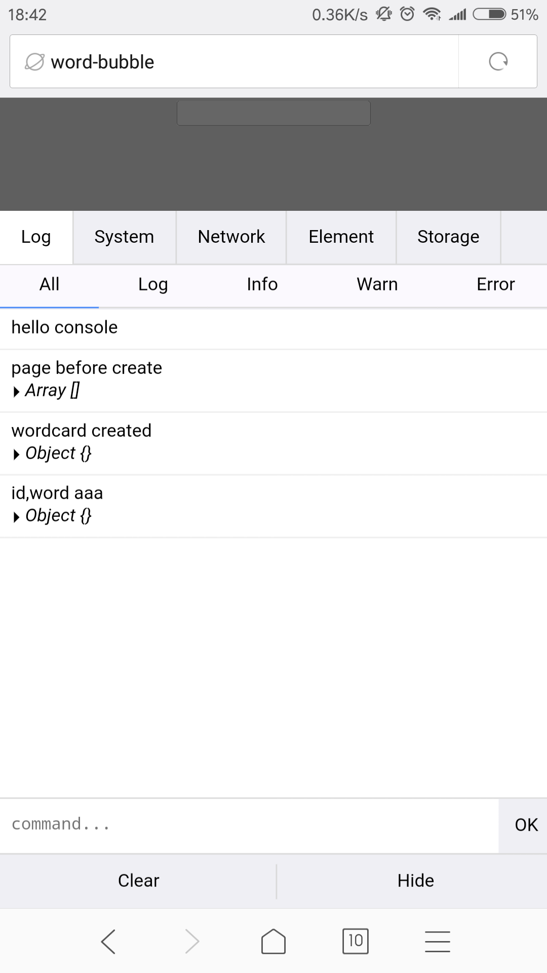Open the browser hamburger menu
The image size is (547, 973).
438,941
